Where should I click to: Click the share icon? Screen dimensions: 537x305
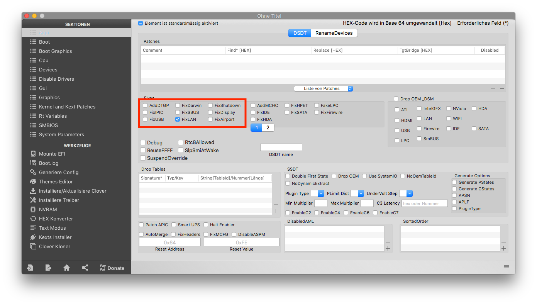[x=85, y=268]
